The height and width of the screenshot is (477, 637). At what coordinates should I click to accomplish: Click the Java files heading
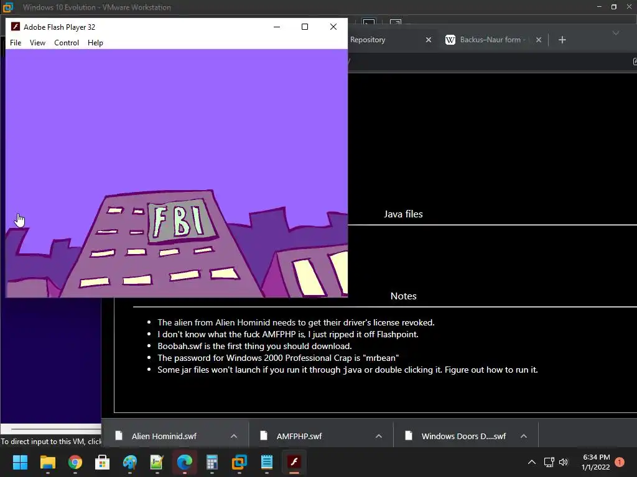403,214
